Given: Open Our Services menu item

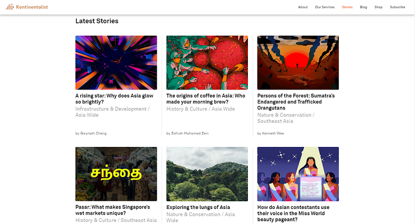Looking at the screenshot, I should coord(325,7).
